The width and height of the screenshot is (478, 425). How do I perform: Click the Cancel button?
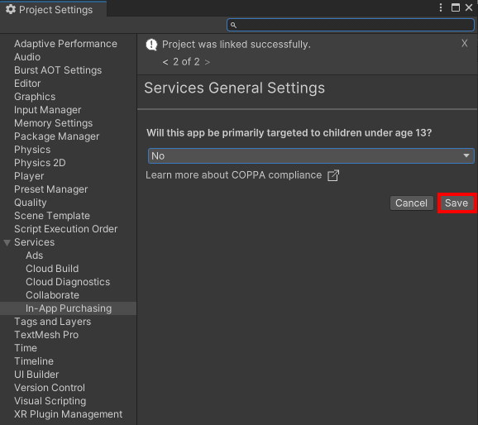[x=411, y=203]
